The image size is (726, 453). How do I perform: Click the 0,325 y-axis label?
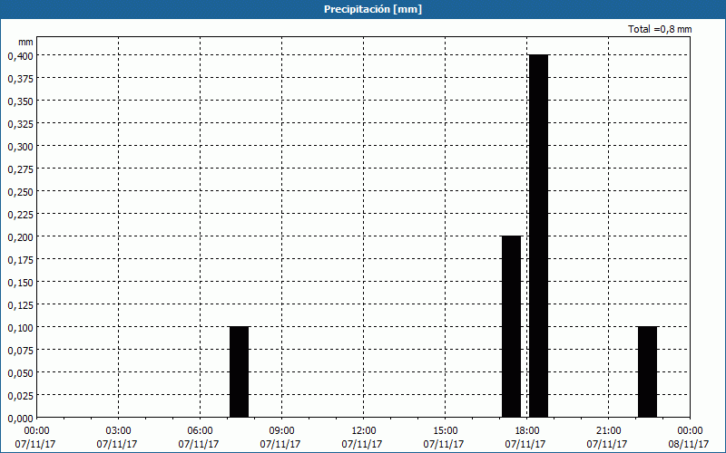click(20, 123)
